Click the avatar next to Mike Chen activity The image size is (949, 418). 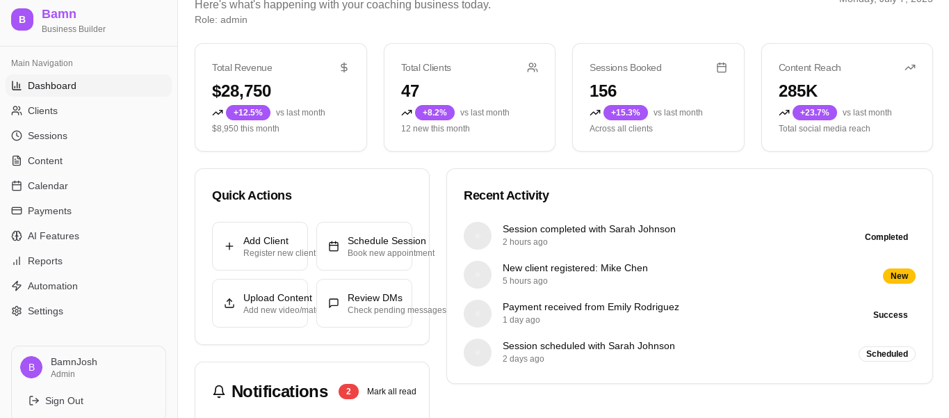click(478, 275)
